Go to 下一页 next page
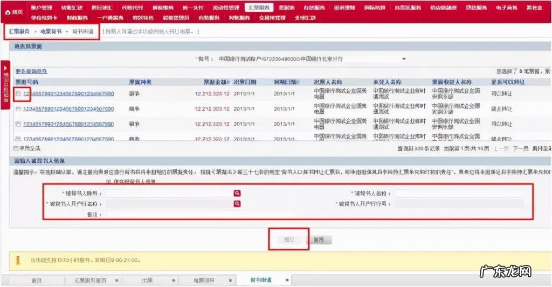The height and width of the screenshot is (287, 552). [520, 149]
